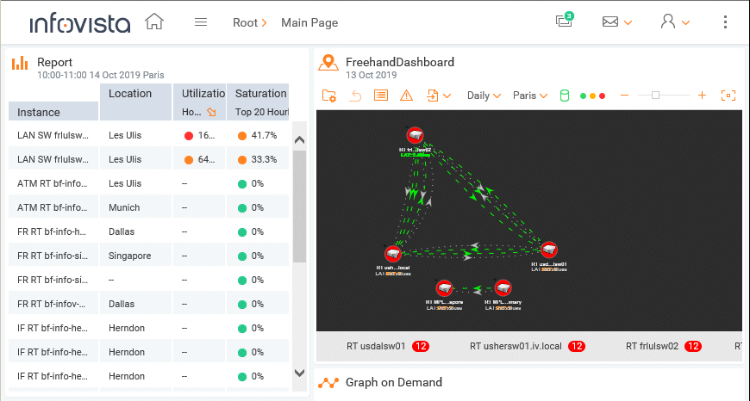
Task: Click the Location column header
Action: tap(136, 102)
